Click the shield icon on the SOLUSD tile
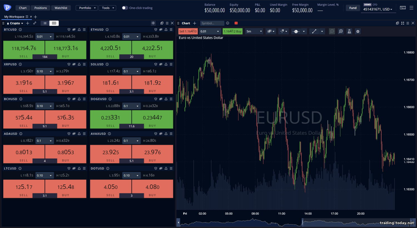This screenshot has height=228, width=417. click(156, 64)
